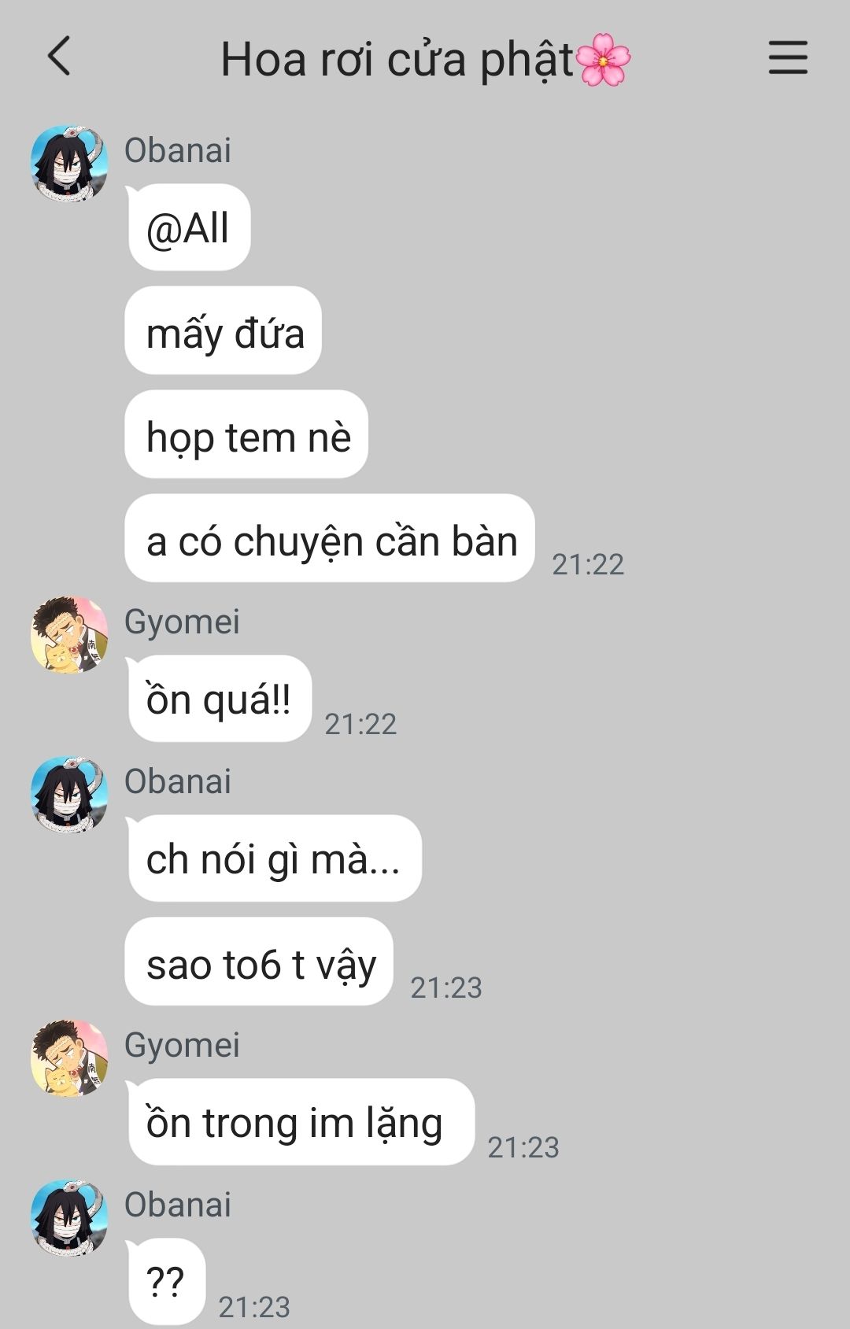Select the họp tem nè message

click(246, 434)
